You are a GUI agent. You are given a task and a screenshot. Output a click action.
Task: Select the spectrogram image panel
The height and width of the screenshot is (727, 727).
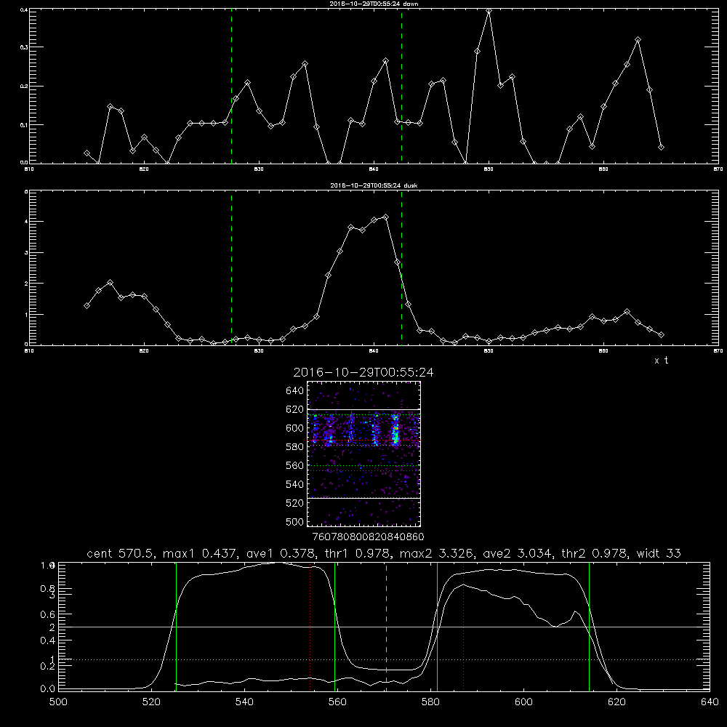[x=363, y=454]
